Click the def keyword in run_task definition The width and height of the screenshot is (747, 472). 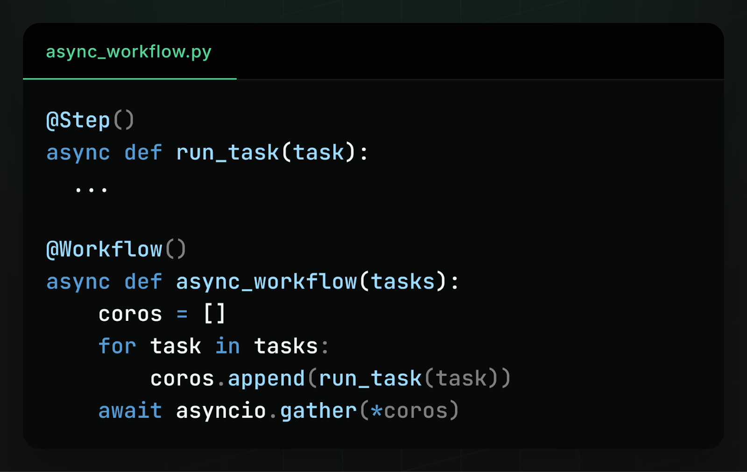click(142, 152)
